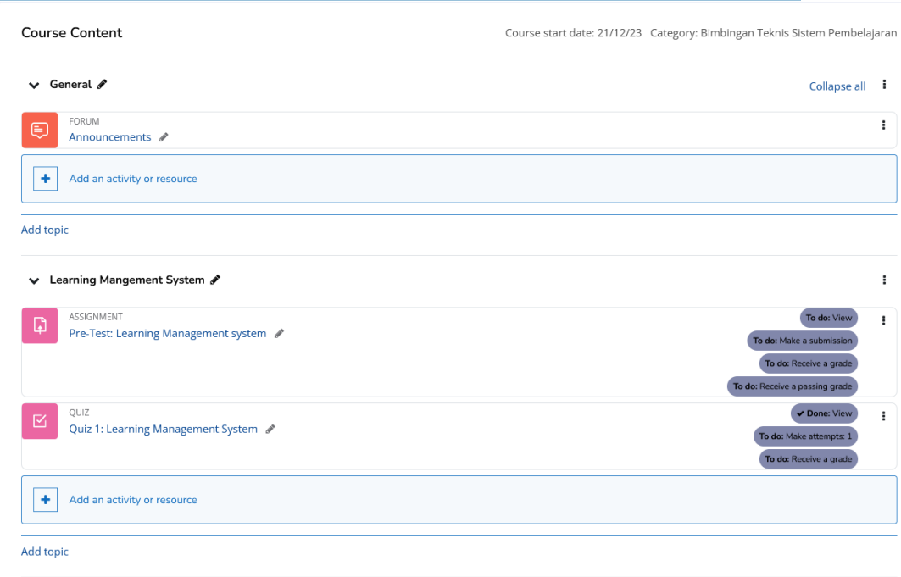901x577 pixels.
Task: Click the Announcements forum icon
Action: pyautogui.click(x=39, y=130)
